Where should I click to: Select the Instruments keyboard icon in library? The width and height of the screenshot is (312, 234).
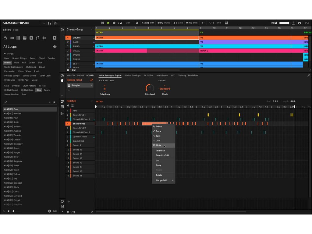pos(25,38)
